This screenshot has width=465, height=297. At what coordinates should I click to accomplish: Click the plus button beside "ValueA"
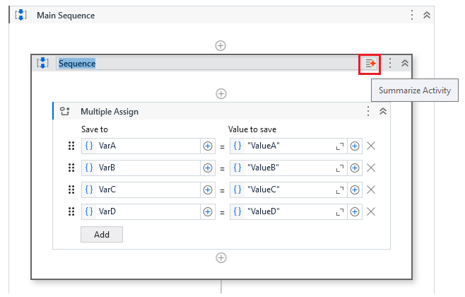[355, 146]
